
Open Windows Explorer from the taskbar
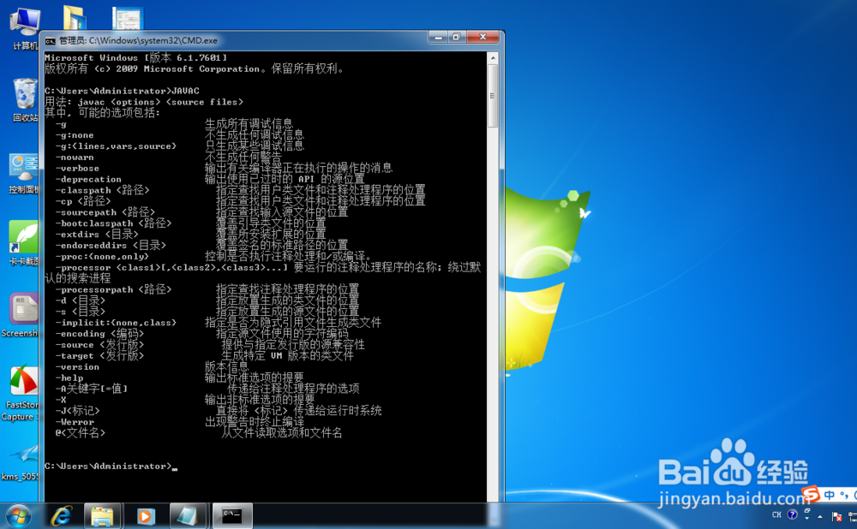pyautogui.click(x=103, y=515)
